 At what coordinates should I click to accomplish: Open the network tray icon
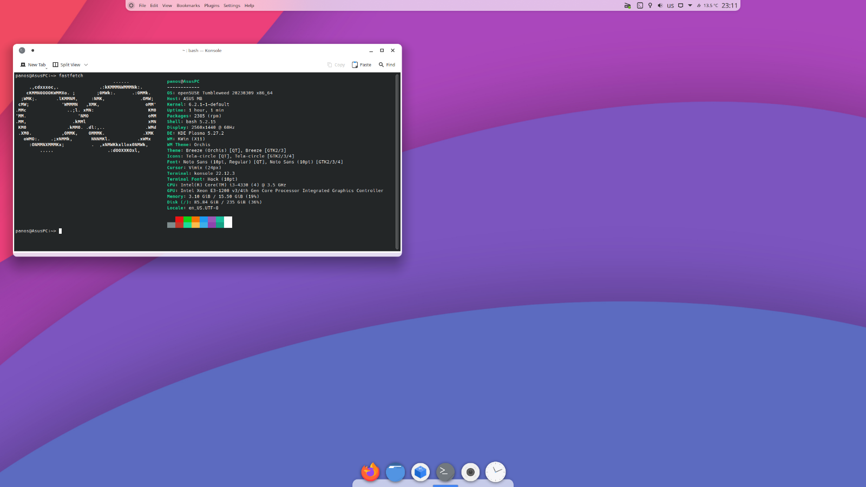(x=628, y=5)
